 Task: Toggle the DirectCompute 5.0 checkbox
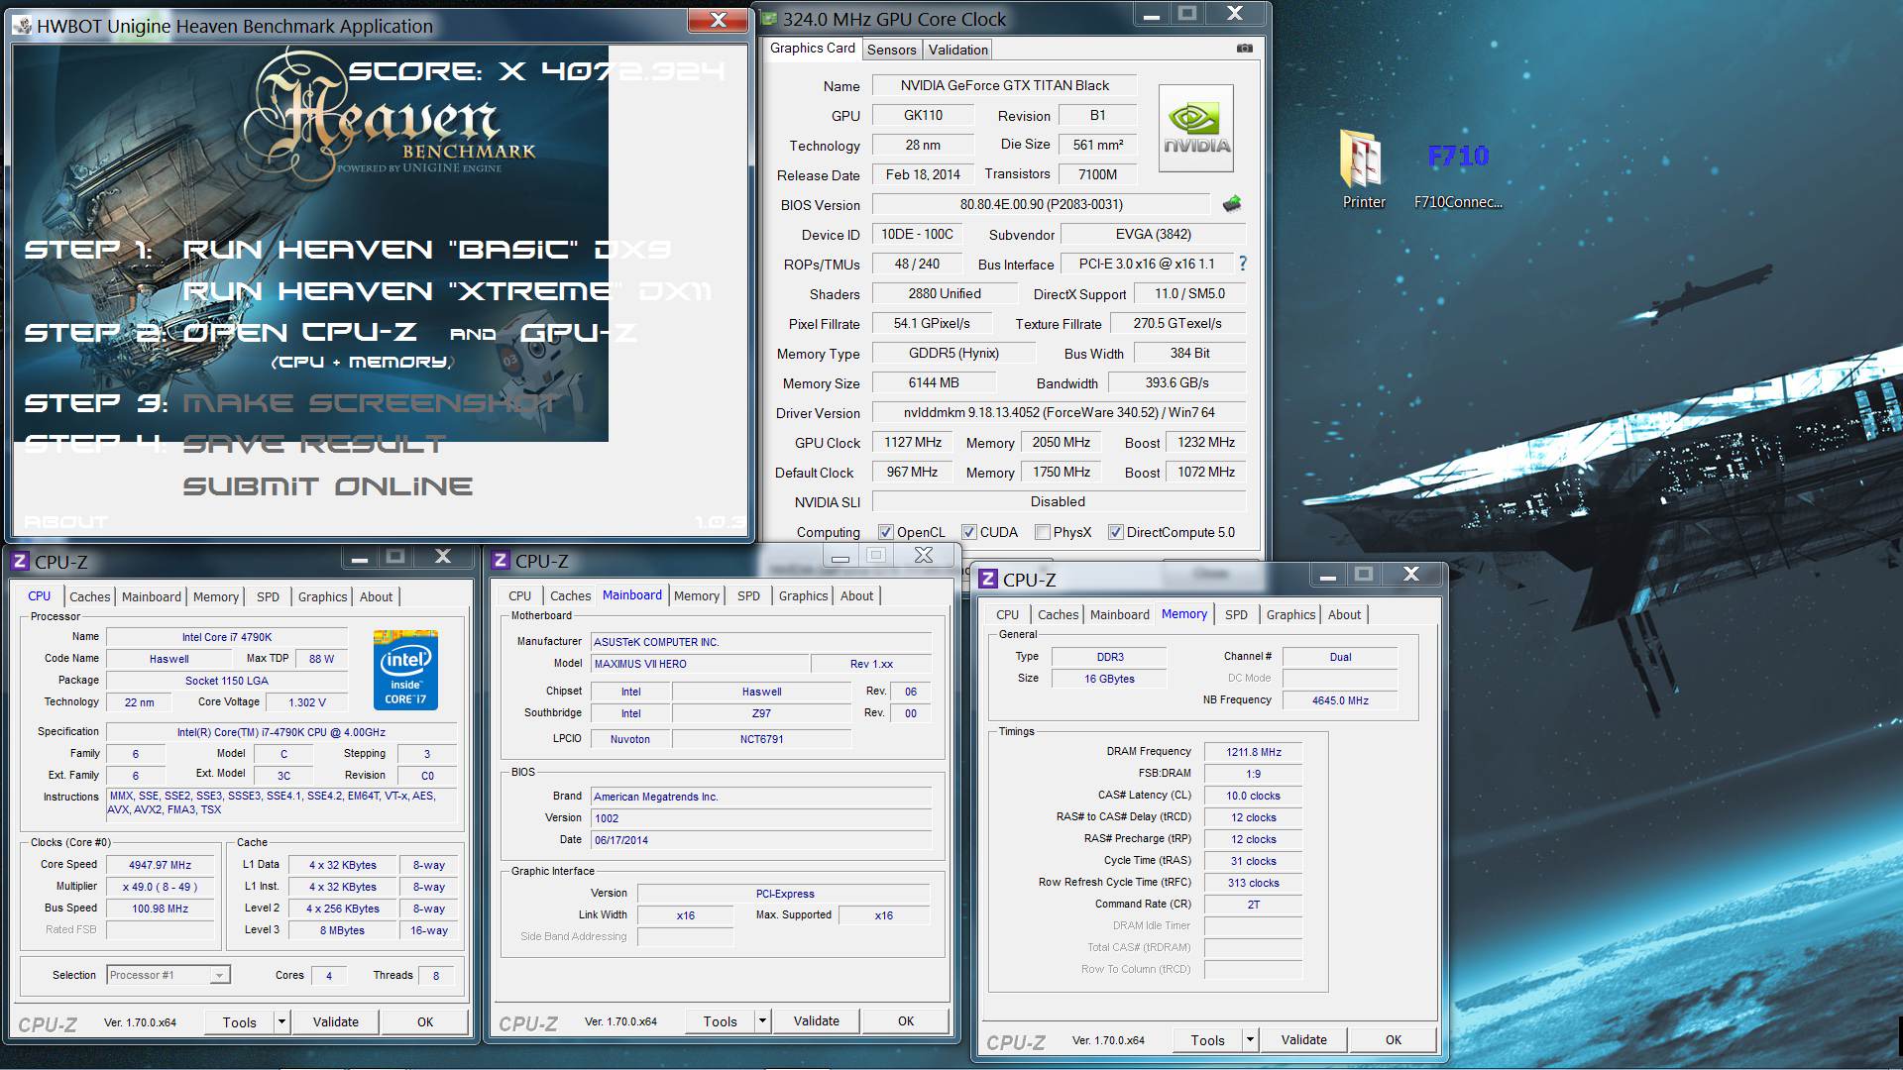point(1116,532)
